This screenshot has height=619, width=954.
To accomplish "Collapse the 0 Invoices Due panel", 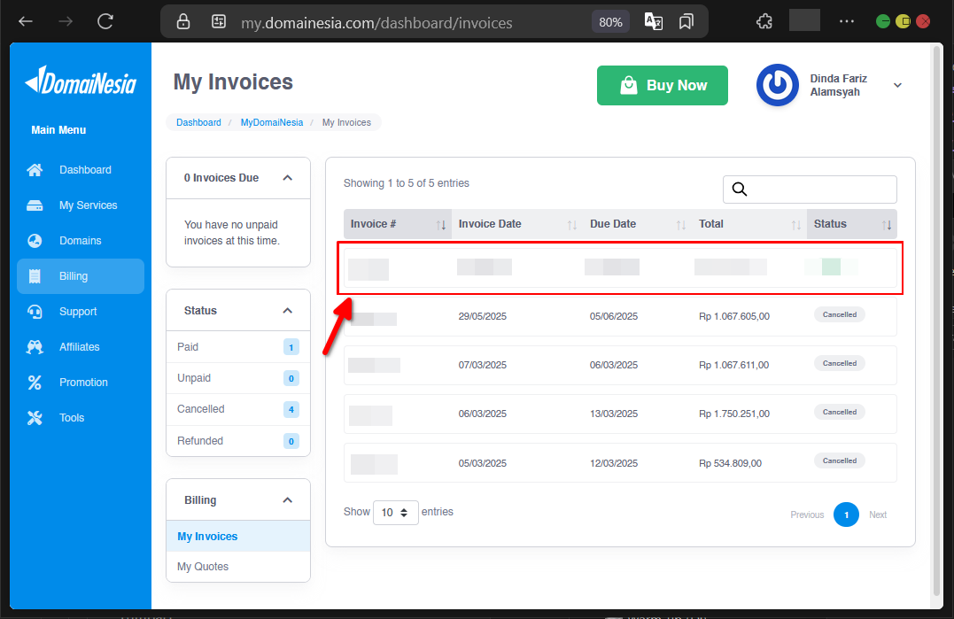I will click(x=287, y=178).
